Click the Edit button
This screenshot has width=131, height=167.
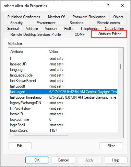[x=20, y=146]
